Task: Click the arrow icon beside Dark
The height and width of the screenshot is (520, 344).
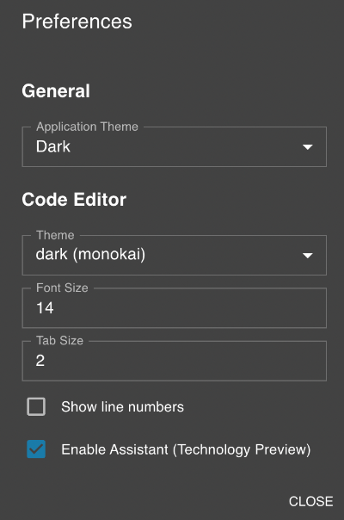Action: coord(308,147)
